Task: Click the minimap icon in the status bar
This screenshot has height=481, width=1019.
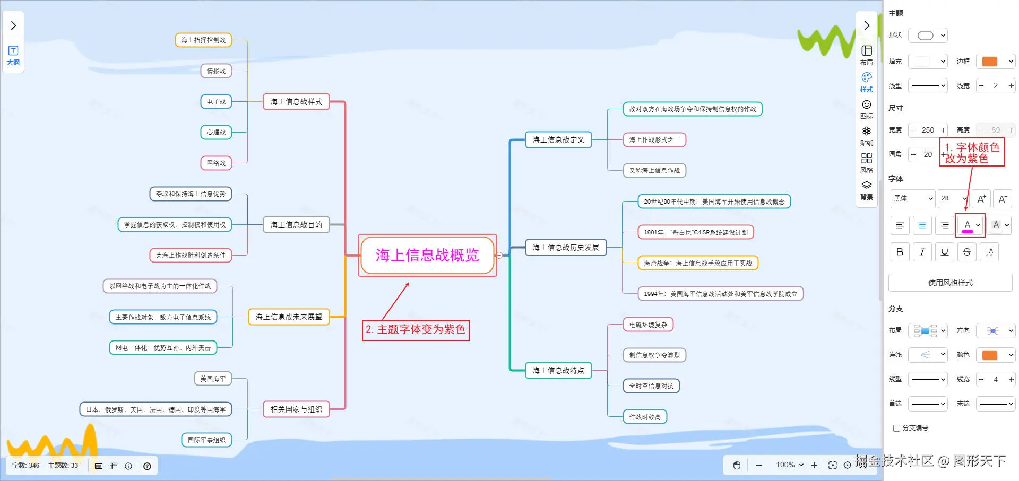Action: pyautogui.click(x=99, y=466)
